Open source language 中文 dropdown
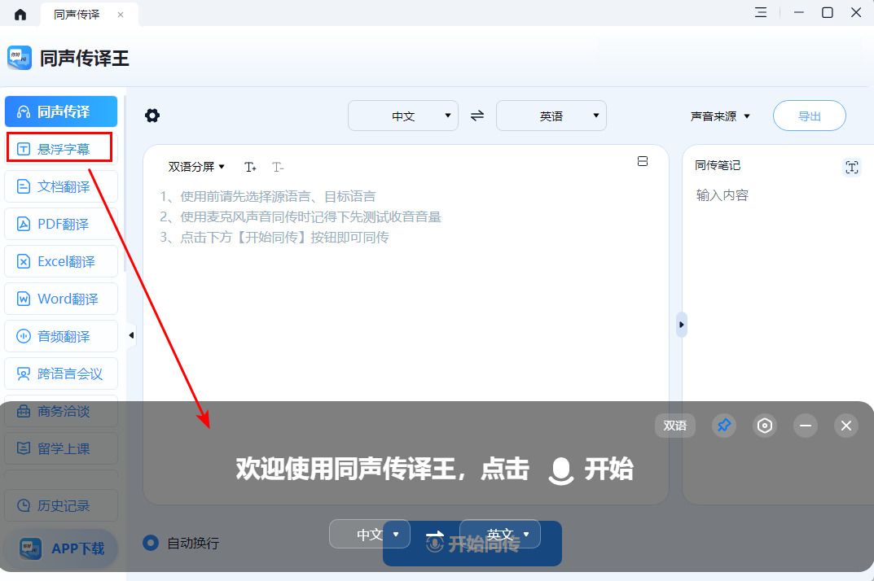The width and height of the screenshot is (874, 581). (403, 116)
